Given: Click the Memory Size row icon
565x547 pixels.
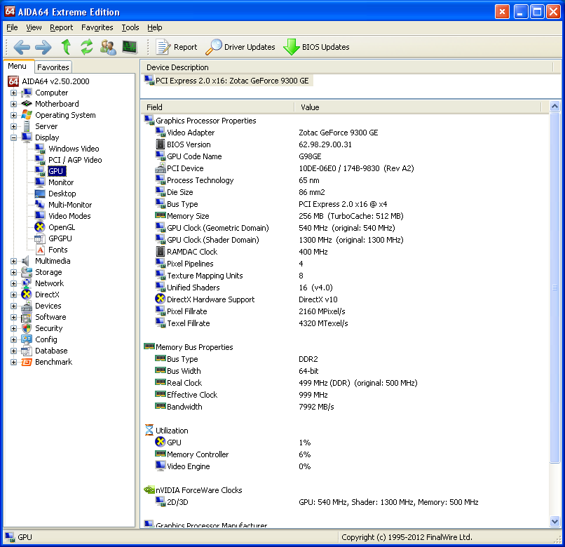Looking at the screenshot, I should point(161,215).
